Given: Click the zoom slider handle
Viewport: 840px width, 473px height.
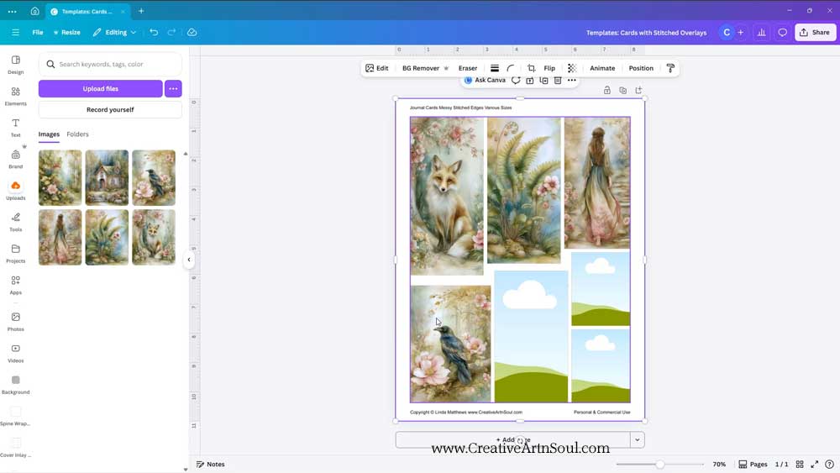Looking at the screenshot, I should [660, 465].
